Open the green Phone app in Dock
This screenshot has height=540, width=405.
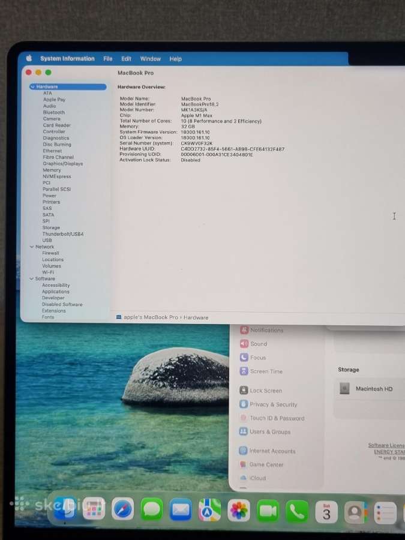[297, 511]
